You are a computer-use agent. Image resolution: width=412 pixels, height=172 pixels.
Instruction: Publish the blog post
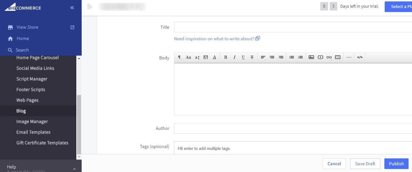(396, 164)
